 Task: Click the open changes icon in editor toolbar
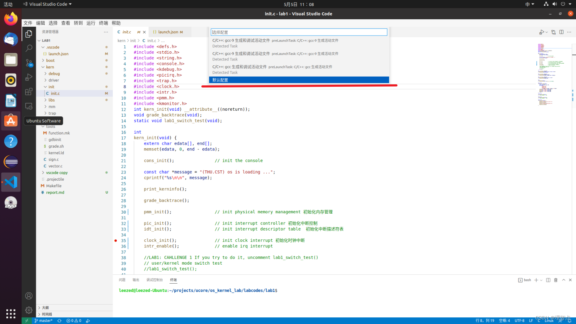(x=554, y=32)
